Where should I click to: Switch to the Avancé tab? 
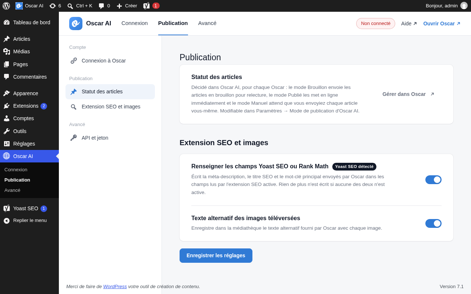pos(207,23)
